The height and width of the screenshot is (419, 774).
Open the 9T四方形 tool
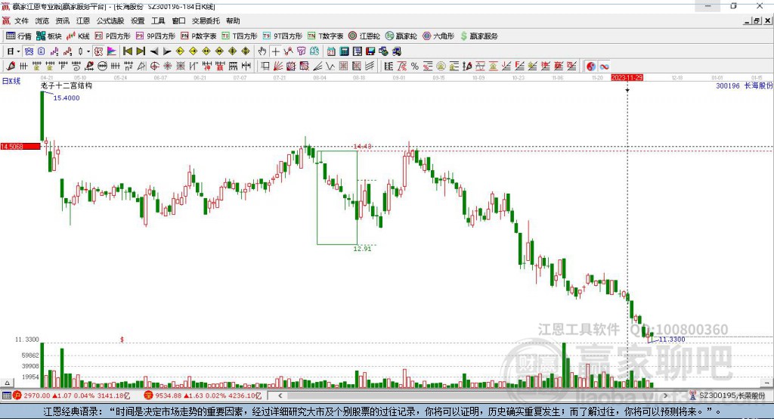coord(283,36)
